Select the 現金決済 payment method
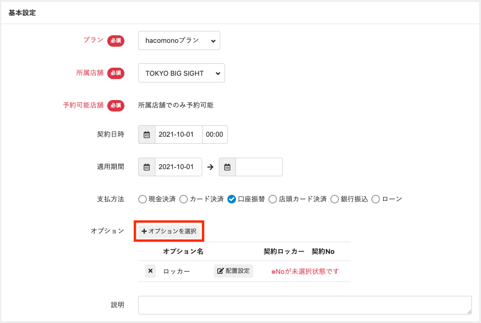 (143, 199)
